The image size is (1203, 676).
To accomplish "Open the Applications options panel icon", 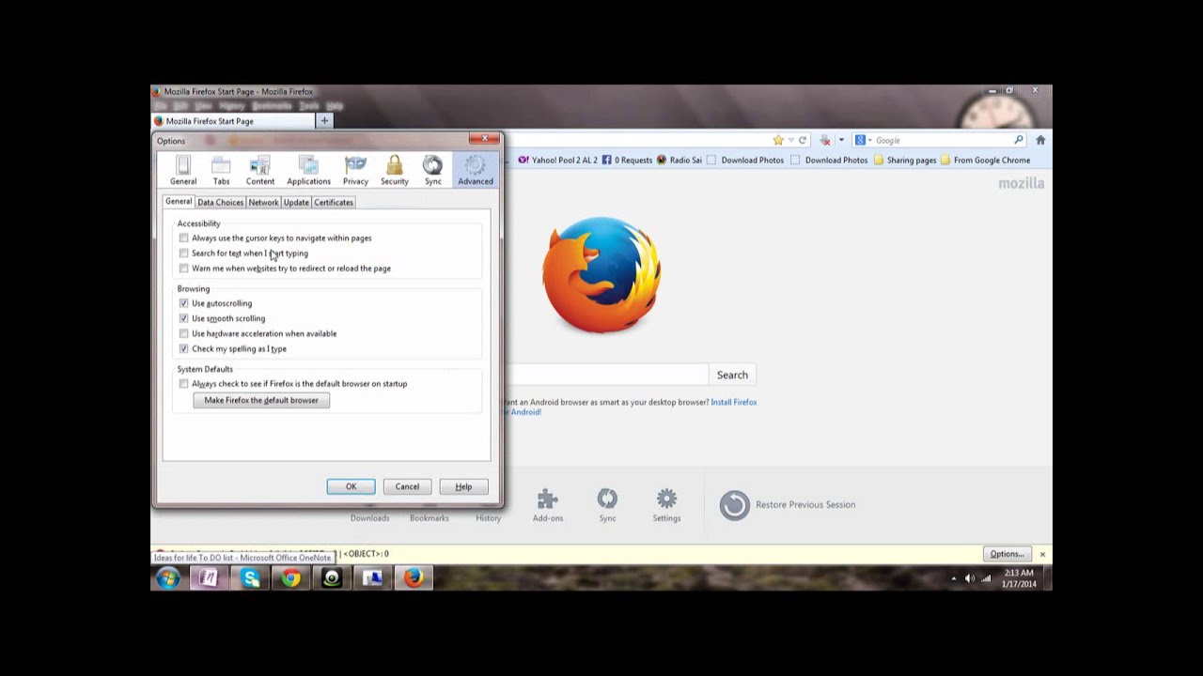I will click(308, 171).
